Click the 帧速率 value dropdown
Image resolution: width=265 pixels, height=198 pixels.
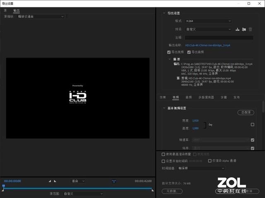(x=221, y=140)
